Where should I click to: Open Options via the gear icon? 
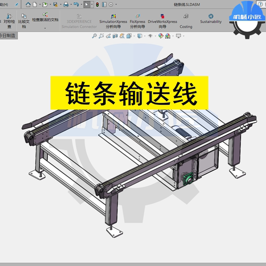pos(111,4)
